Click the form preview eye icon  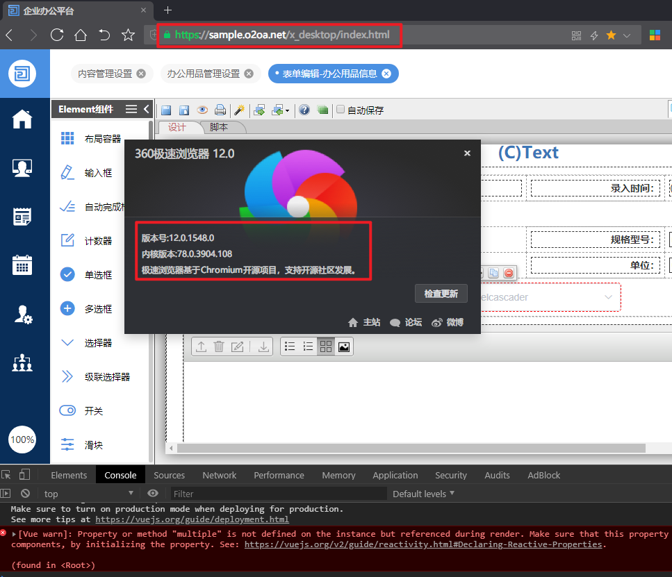coord(202,110)
